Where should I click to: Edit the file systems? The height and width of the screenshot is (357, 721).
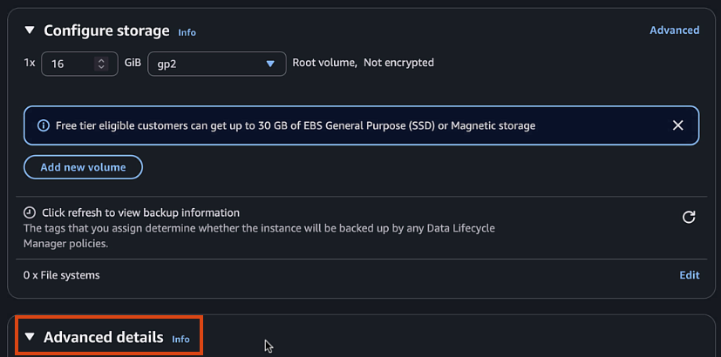pyautogui.click(x=690, y=275)
